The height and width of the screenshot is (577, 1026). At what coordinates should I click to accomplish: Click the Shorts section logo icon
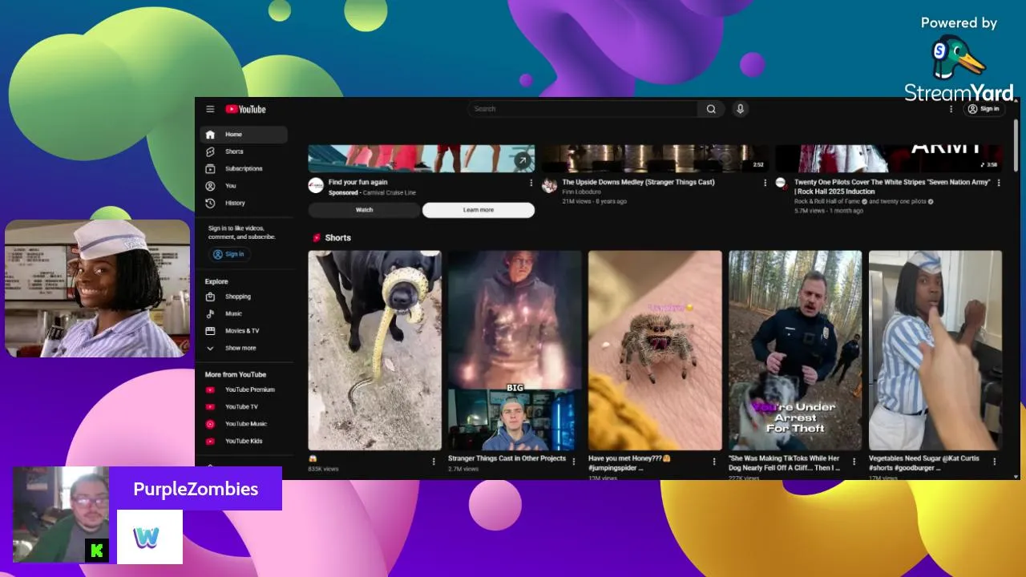317,238
